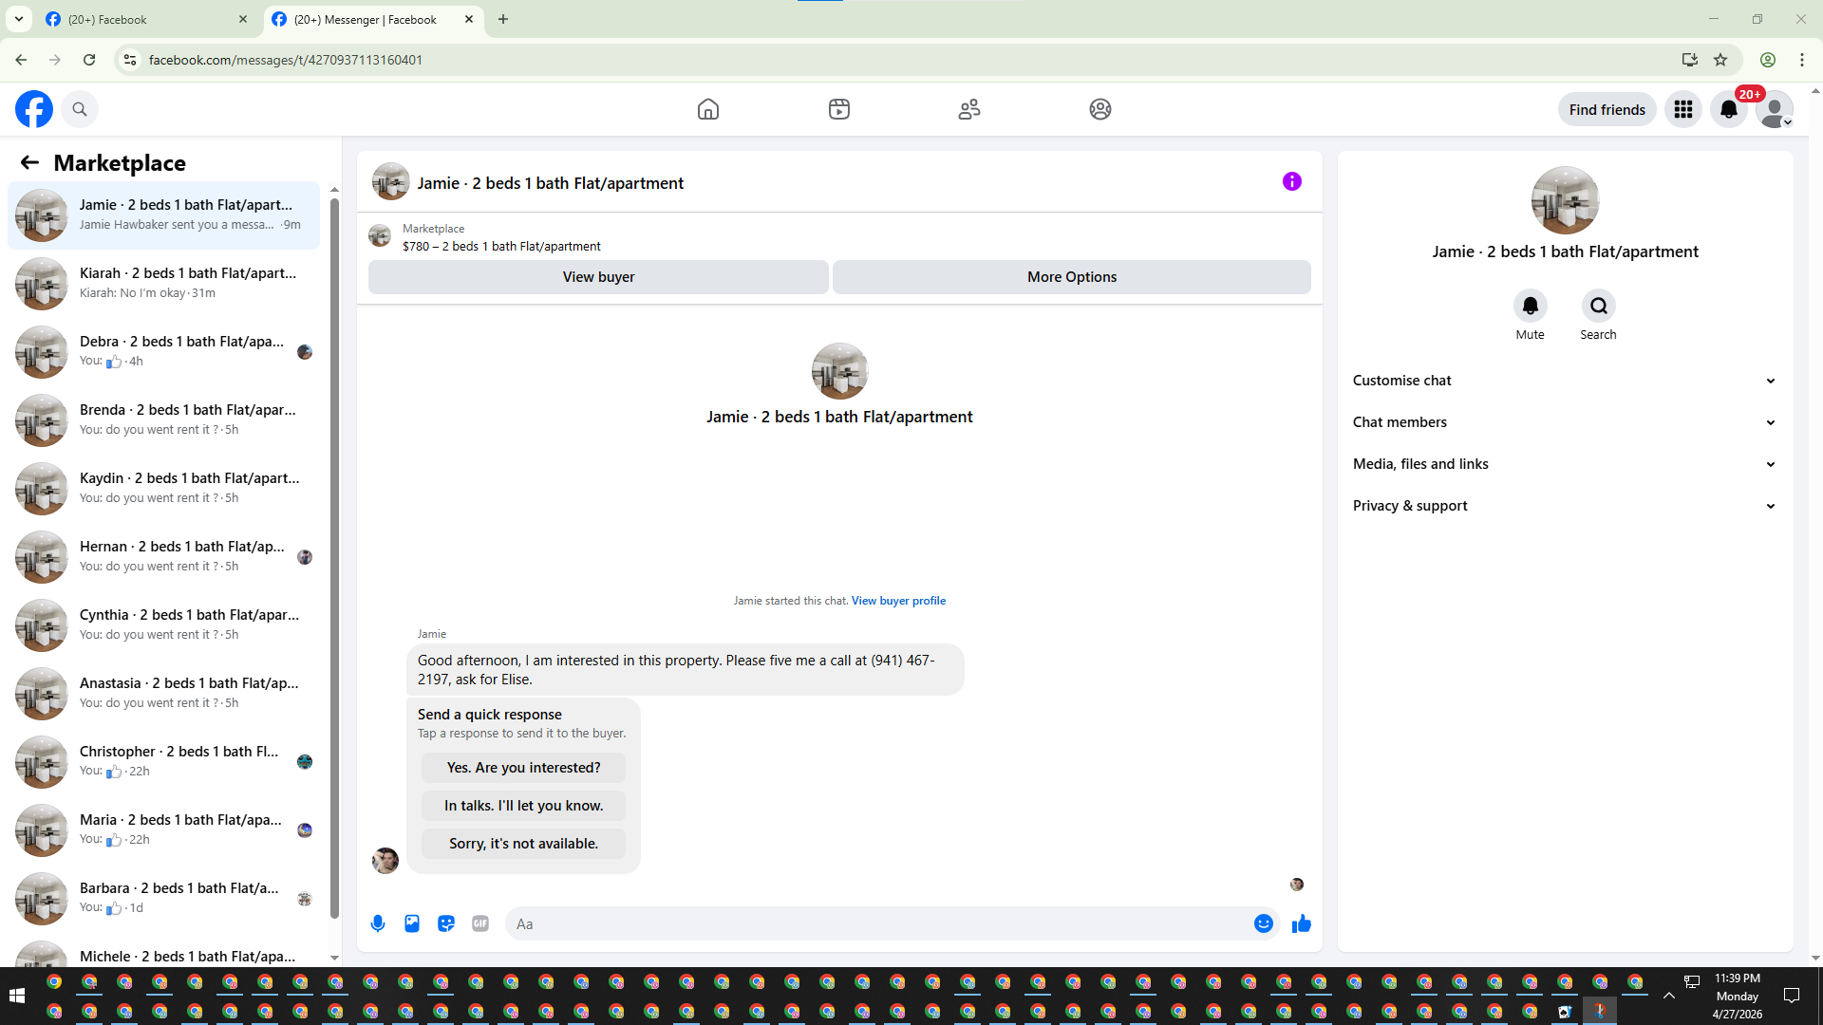Screen dimensions: 1823x1025
Task: Expand Chat members section
Action: tap(1565, 422)
